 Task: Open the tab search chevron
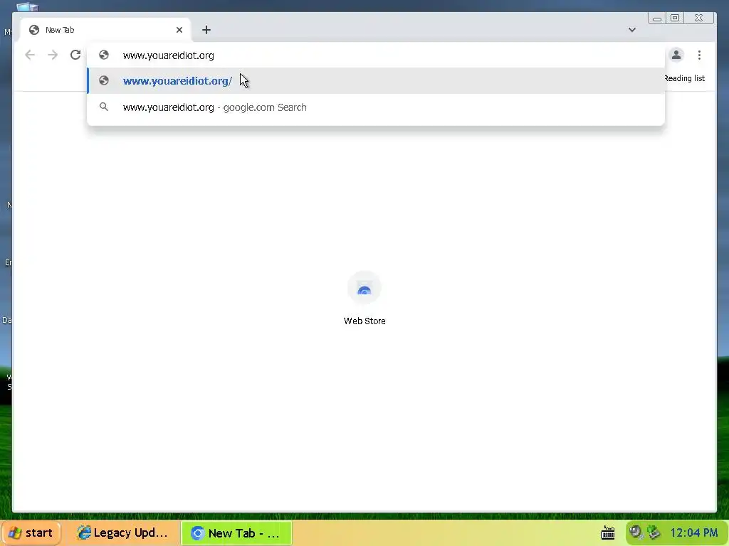pos(632,30)
